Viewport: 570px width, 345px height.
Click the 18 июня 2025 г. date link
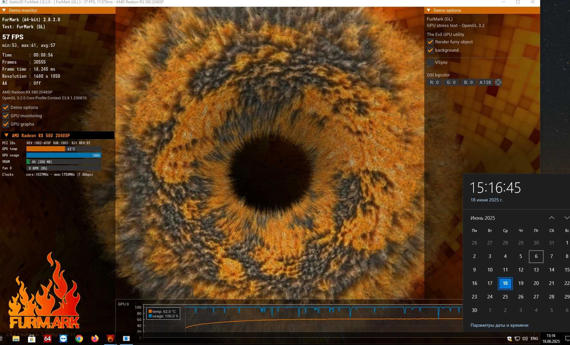486,200
